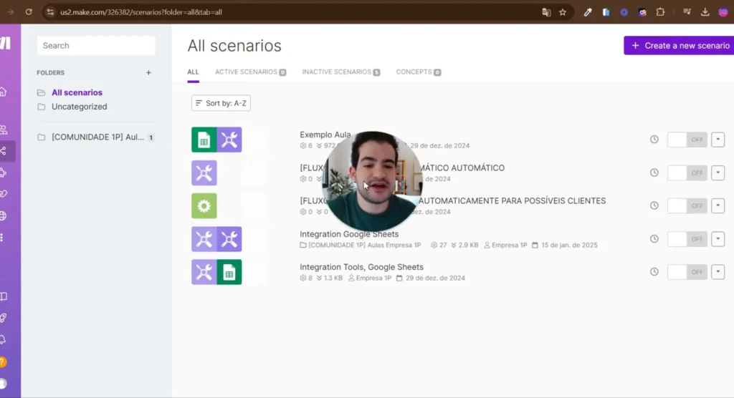The width and height of the screenshot is (734, 398).
Task: Switch to Active Scenarios tab
Action: 250,72
